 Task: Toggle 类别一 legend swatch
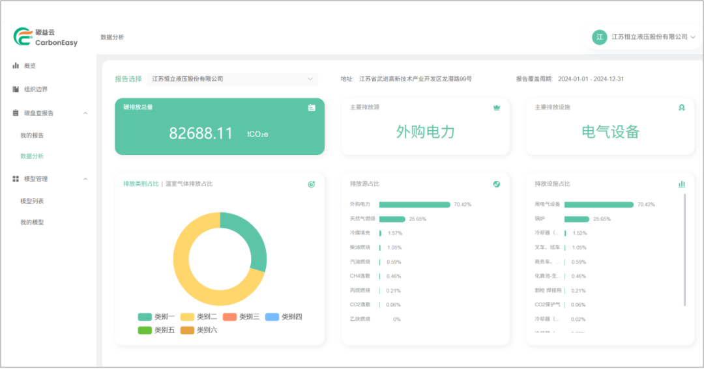coord(145,317)
